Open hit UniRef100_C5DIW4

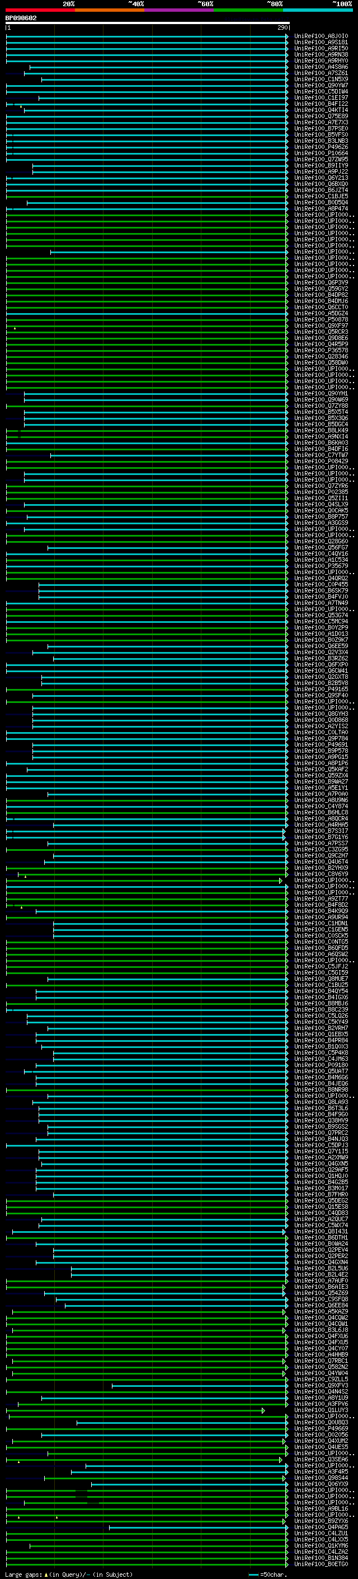[321, 91]
